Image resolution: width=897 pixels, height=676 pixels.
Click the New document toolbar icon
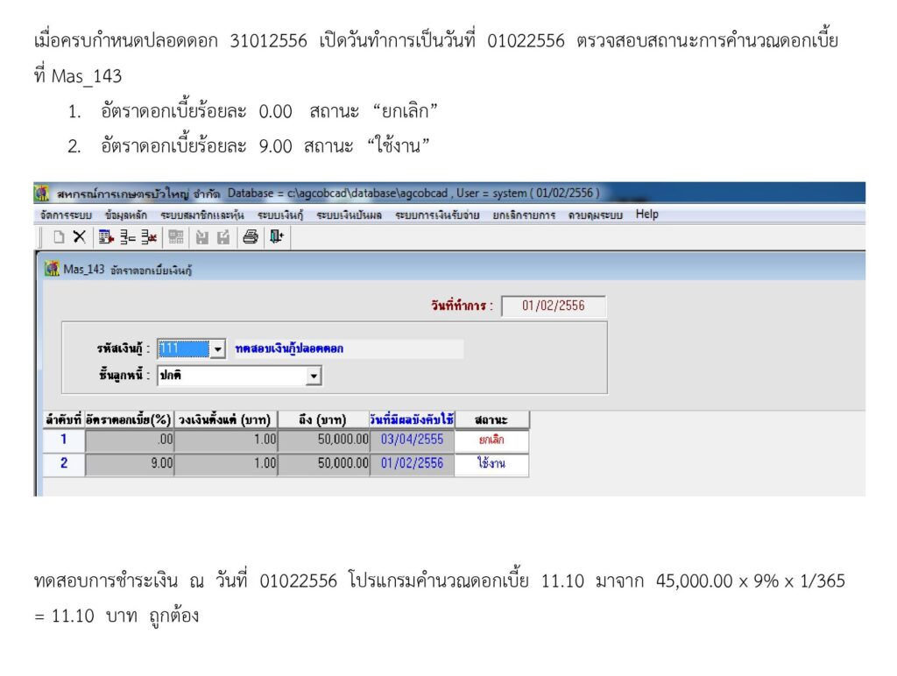pyautogui.click(x=60, y=236)
